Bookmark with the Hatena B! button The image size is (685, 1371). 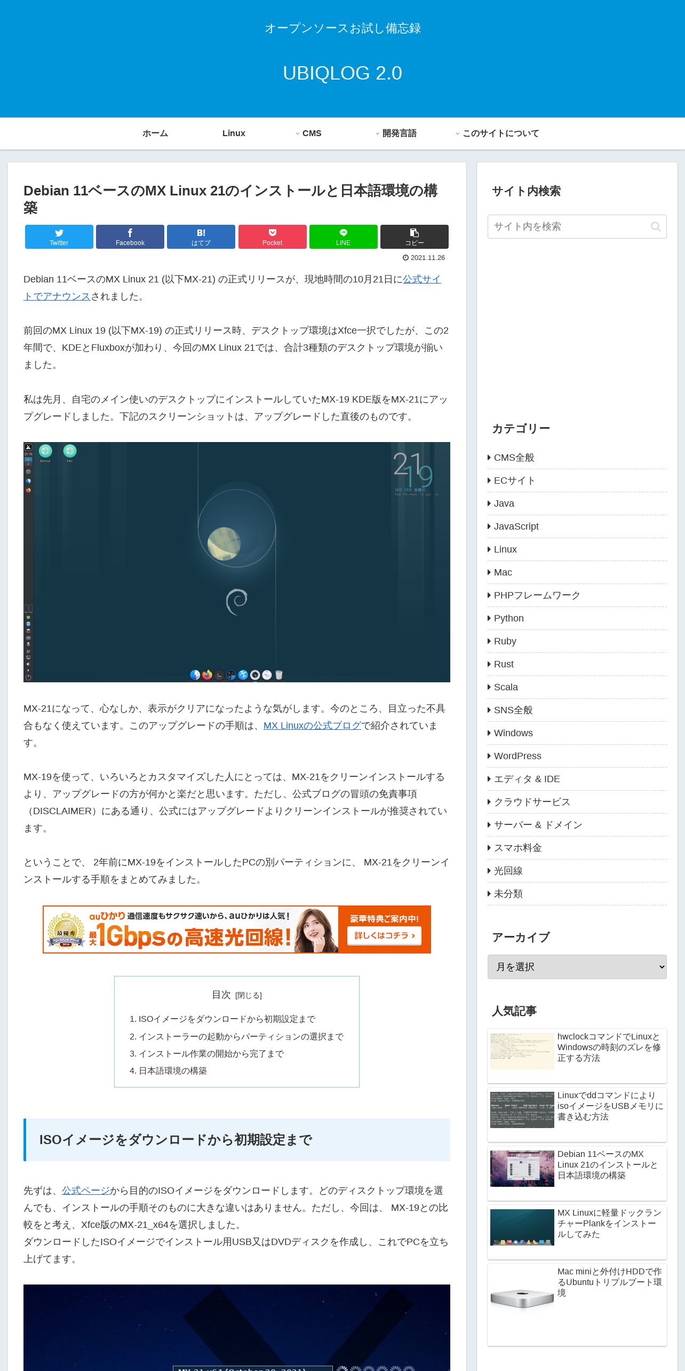(201, 237)
